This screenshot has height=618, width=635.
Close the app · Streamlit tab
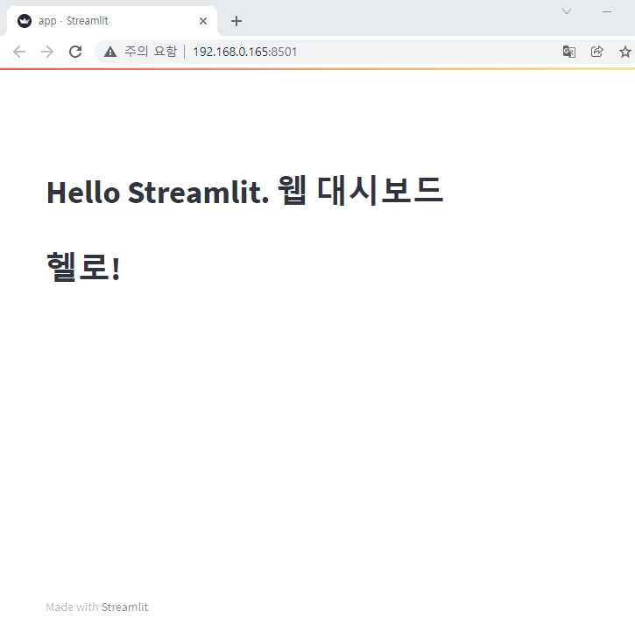[203, 21]
